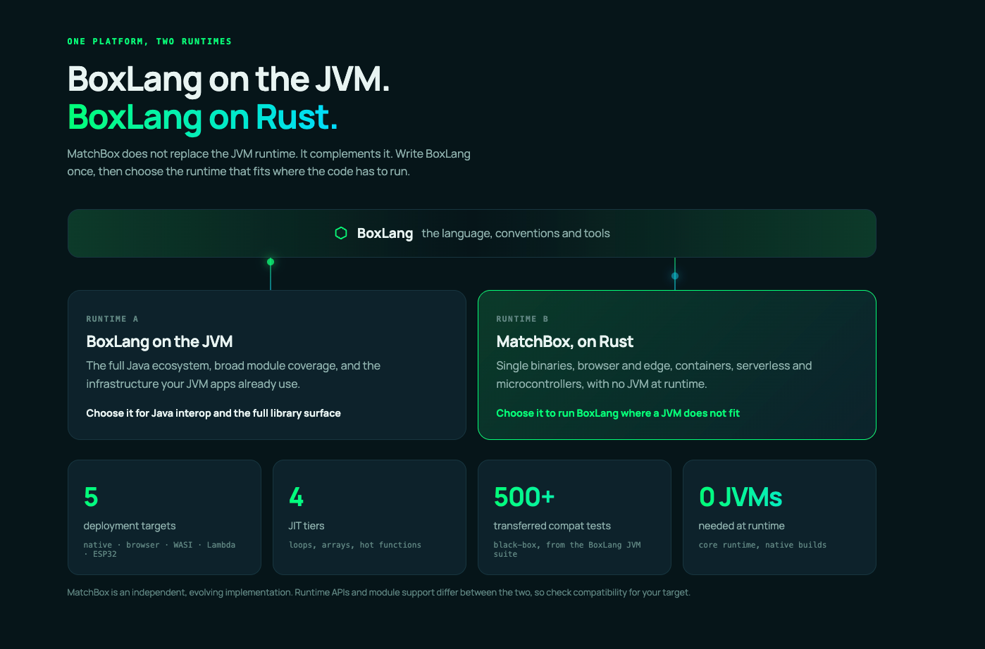985x649 pixels.
Task: Click the "needed at runtime" label
Action: [741, 526]
